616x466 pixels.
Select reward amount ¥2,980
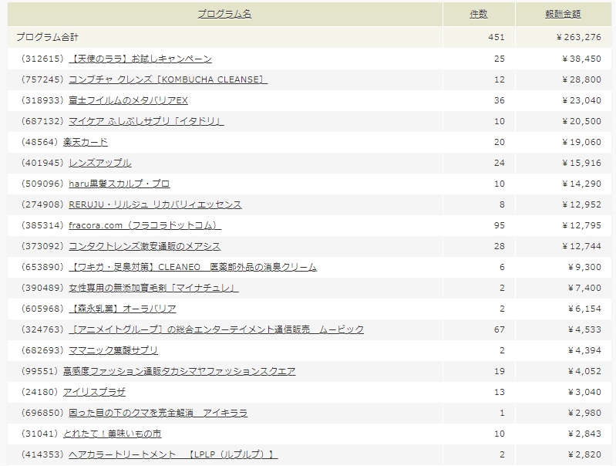(584, 414)
